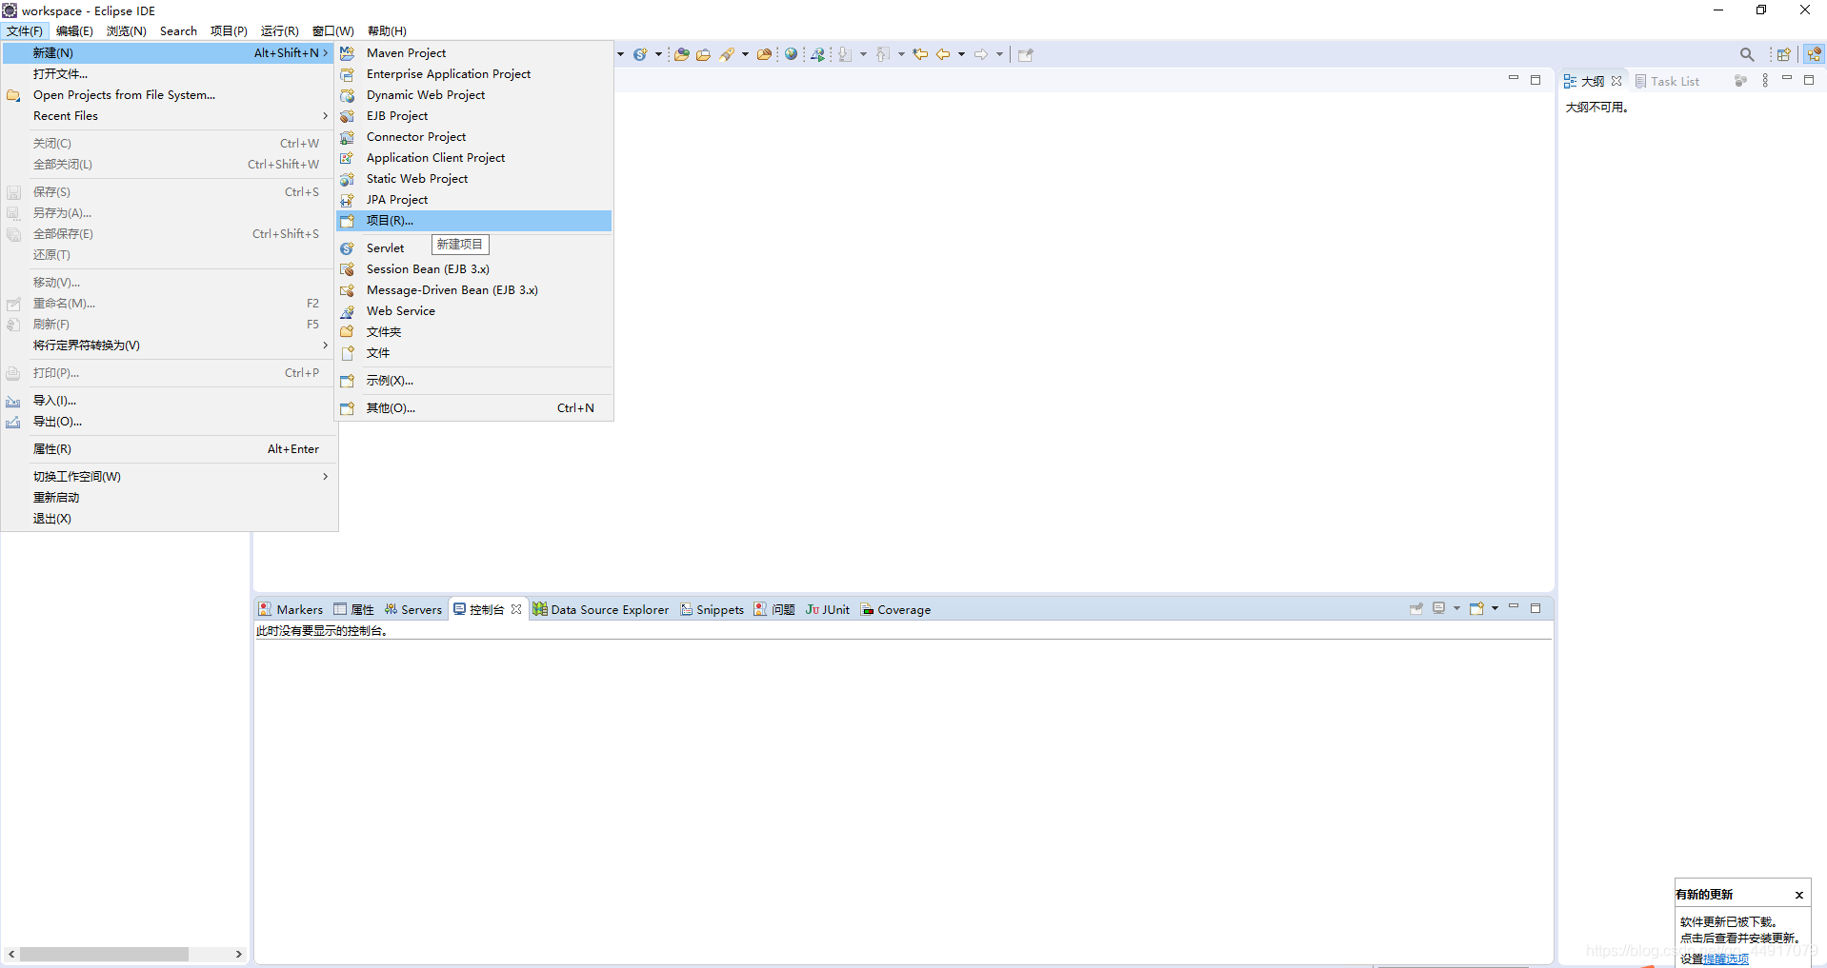Expand 切换工作空间(W) submenu
Viewport: 1827px width, 968px height.
(x=170, y=477)
